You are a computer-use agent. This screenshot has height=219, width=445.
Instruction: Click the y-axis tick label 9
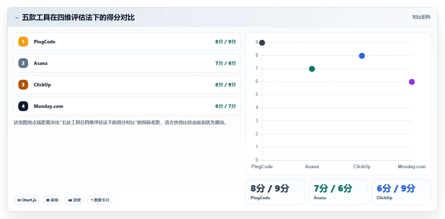click(257, 42)
